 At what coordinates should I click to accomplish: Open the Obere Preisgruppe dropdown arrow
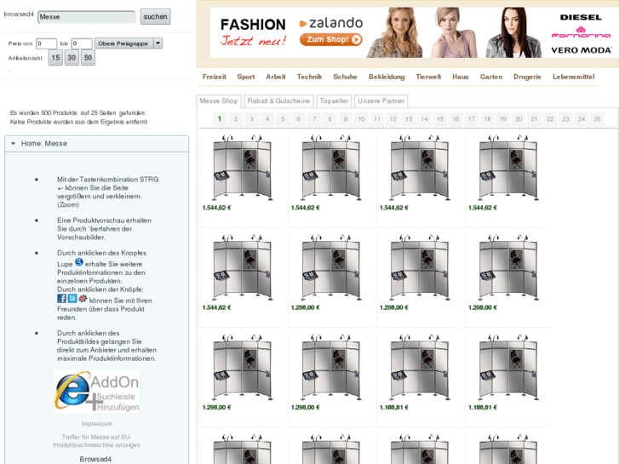(158, 43)
